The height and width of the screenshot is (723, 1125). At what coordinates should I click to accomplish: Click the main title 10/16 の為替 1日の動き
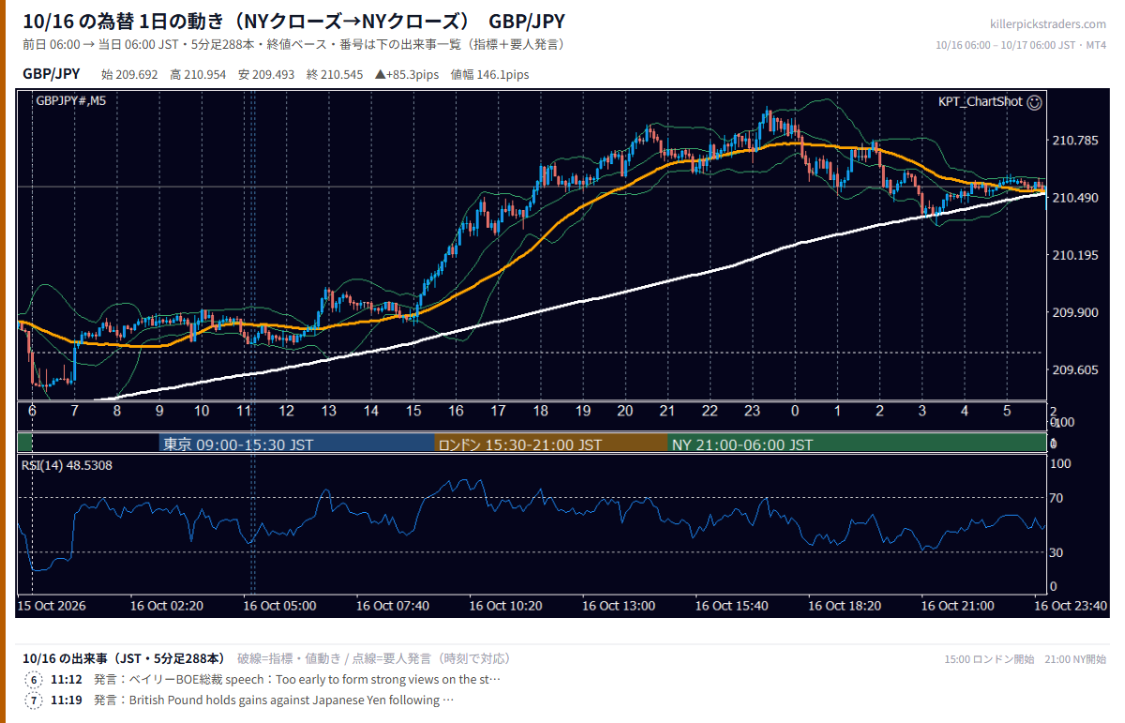click(x=129, y=22)
